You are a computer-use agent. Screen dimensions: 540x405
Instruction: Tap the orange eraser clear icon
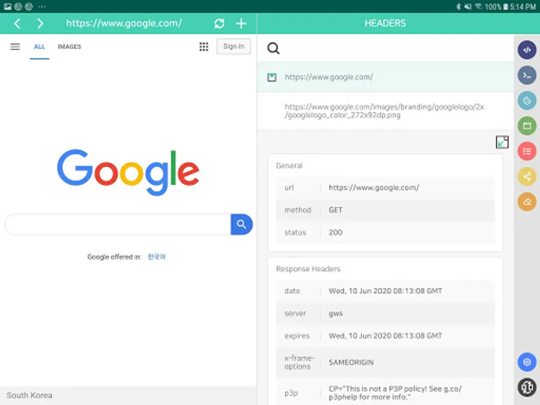[527, 202]
